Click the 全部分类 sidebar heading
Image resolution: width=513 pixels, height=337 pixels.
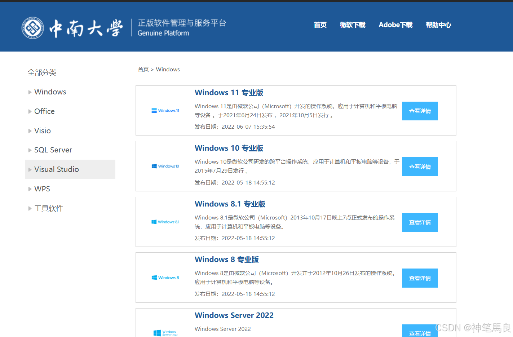(x=42, y=72)
